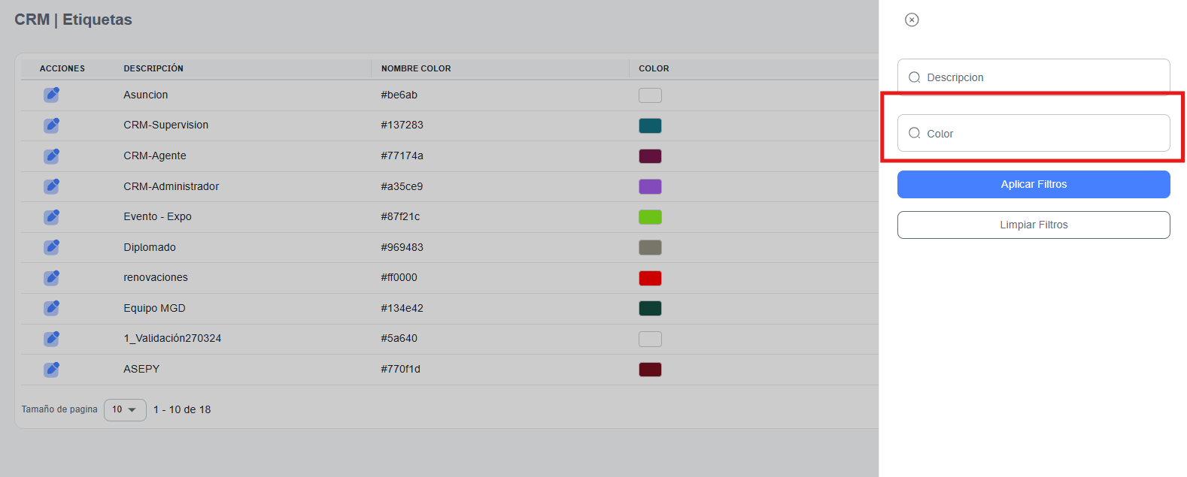Open edit for Equipo MGD tag

tap(51, 308)
